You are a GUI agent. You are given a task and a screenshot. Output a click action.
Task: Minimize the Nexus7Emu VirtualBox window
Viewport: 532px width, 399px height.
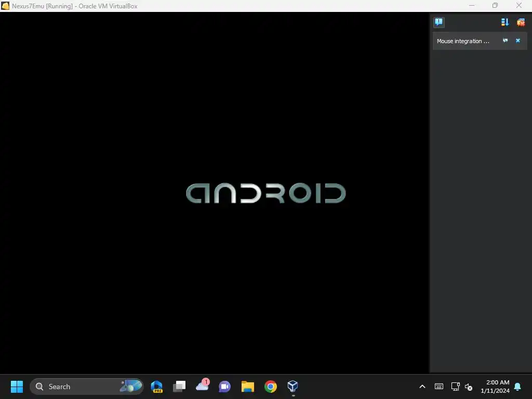472,6
